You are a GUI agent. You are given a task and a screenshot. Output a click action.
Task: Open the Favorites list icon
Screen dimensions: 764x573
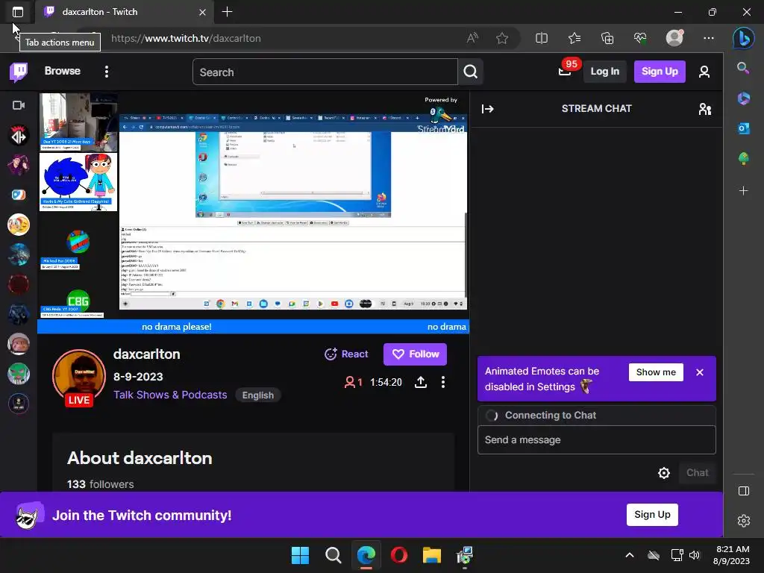[x=574, y=38]
